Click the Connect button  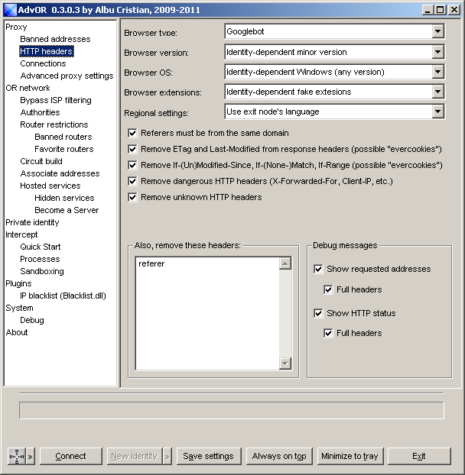click(x=70, y=456)
